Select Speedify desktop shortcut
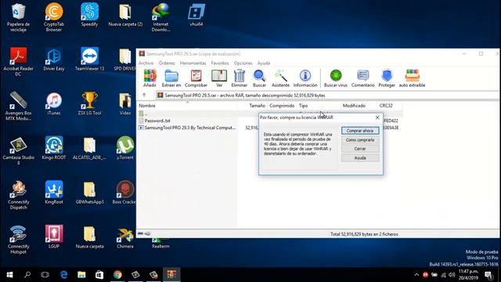 click(89, 15)
